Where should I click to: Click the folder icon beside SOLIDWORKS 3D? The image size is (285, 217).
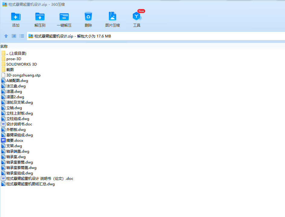pyautogui.click(x=3, y=64)
